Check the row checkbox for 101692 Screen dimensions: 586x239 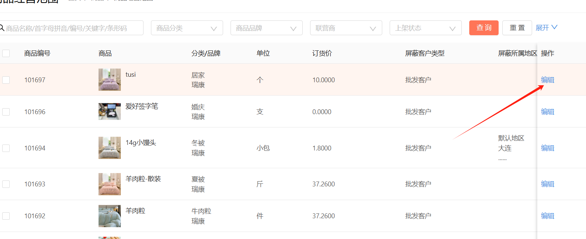click(6, 216)
